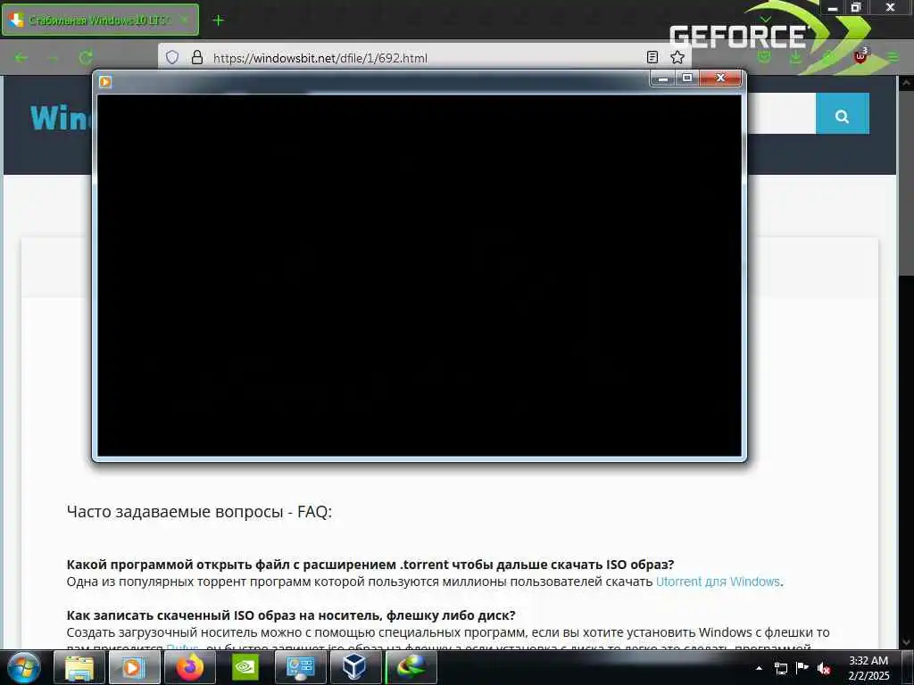Image resolution: width=914 pixels, height=685 pixels.
Task: Open the Pocket save icon in toolbar
Action: coord(764,56)
